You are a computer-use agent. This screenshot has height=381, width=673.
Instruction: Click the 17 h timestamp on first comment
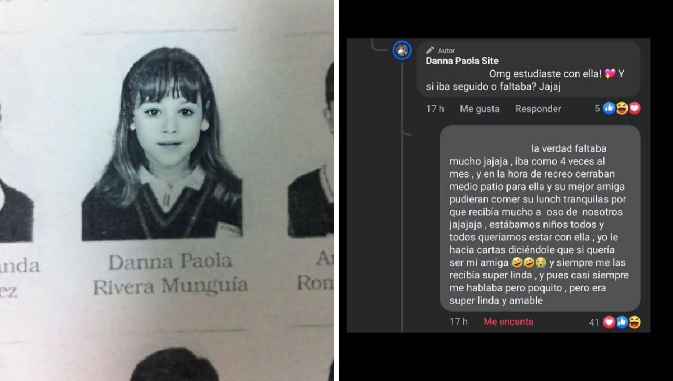(x=435, y=109)
